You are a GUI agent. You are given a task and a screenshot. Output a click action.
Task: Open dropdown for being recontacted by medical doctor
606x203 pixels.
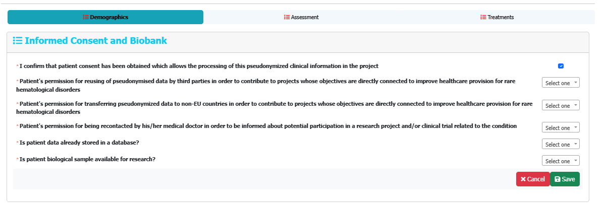pos(561,128)
